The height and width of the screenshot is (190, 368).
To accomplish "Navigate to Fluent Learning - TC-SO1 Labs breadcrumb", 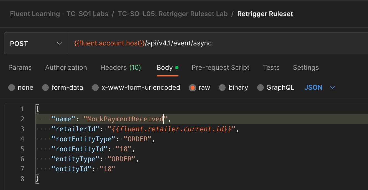I will pos(59,14).
